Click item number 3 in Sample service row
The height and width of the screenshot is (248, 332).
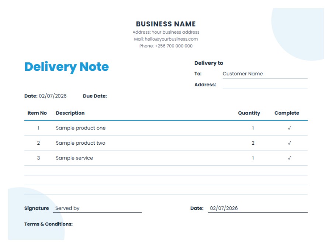38,158
